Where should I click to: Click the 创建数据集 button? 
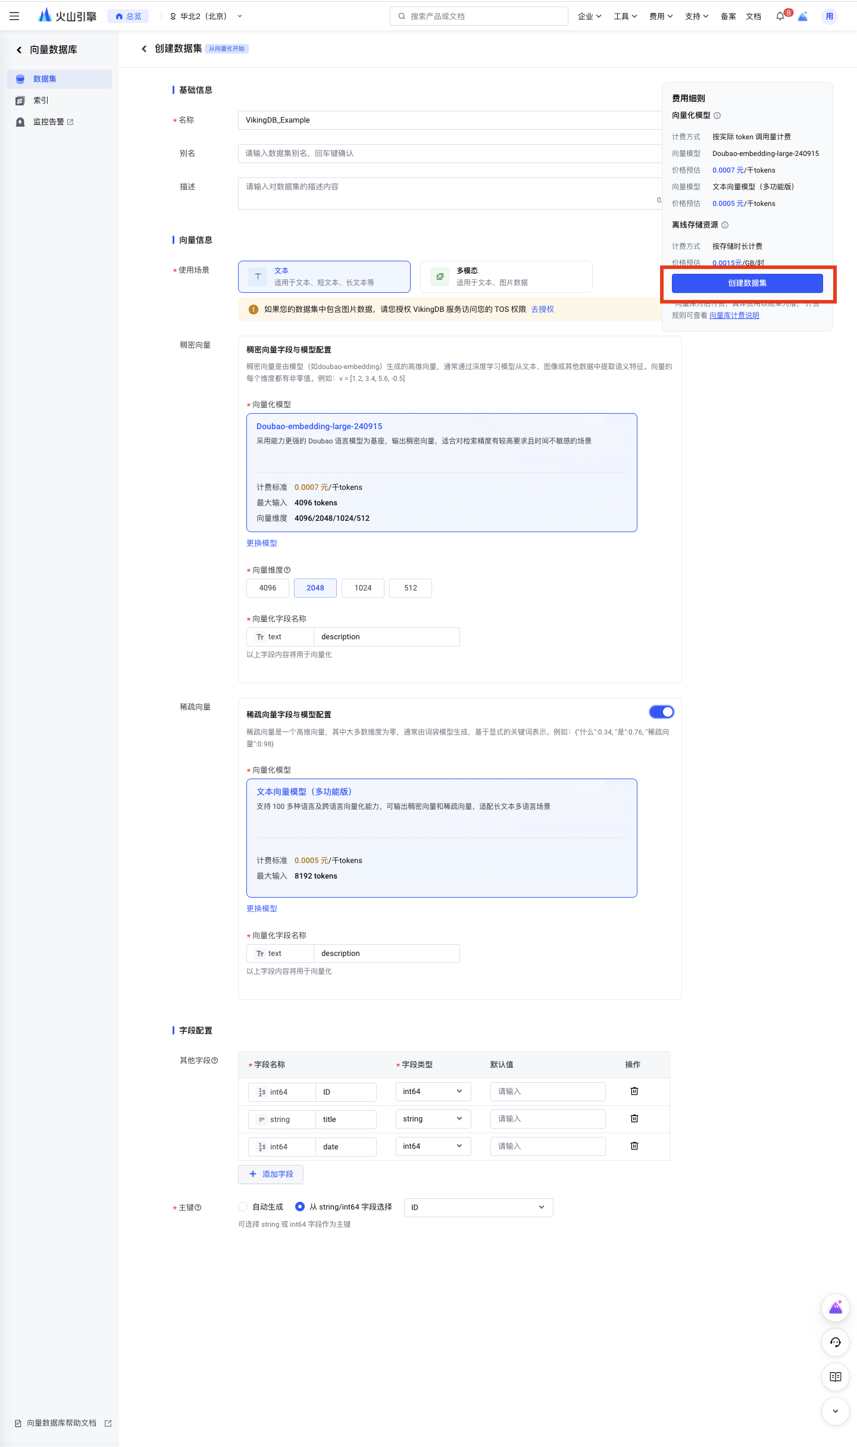pyautogui.click(x=747, y=283)
